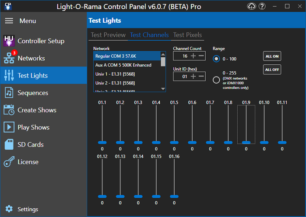Increase Unit ID with plus
This screenshot has width=306, height=217.
point(193,77)
